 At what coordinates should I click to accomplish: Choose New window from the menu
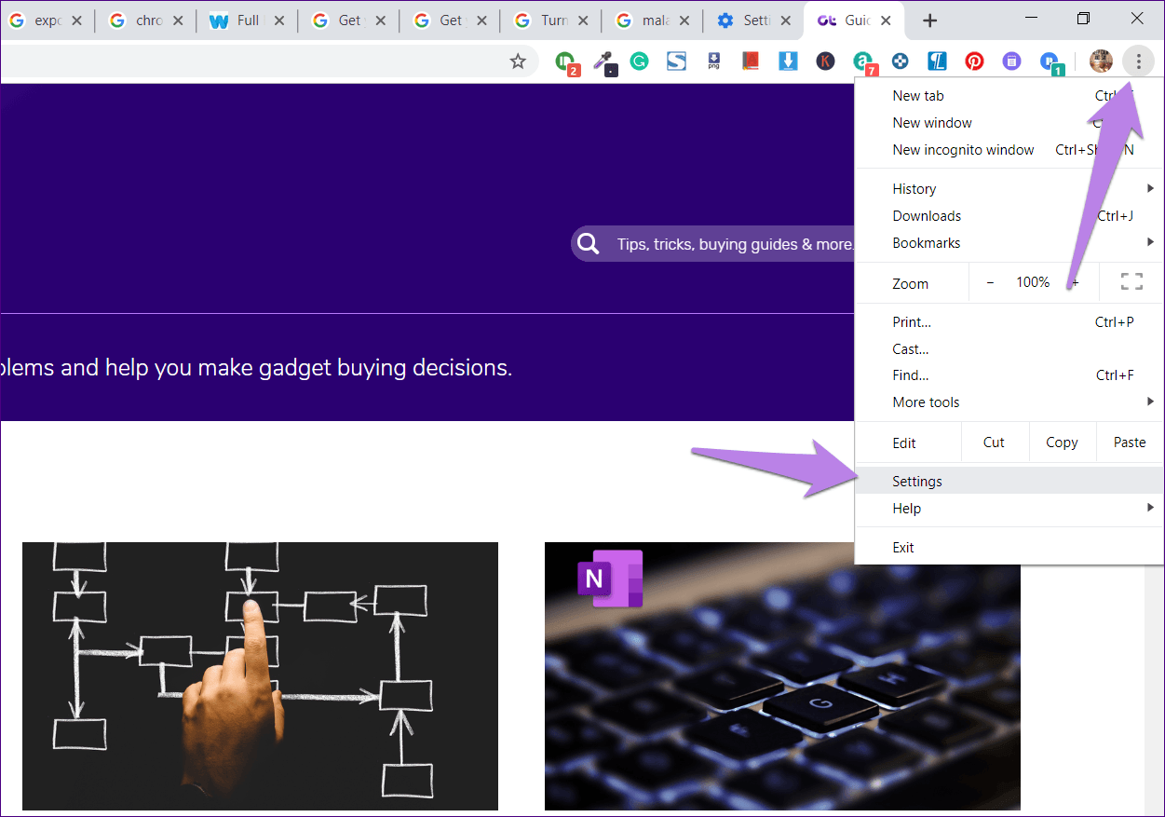[1009, 122]
